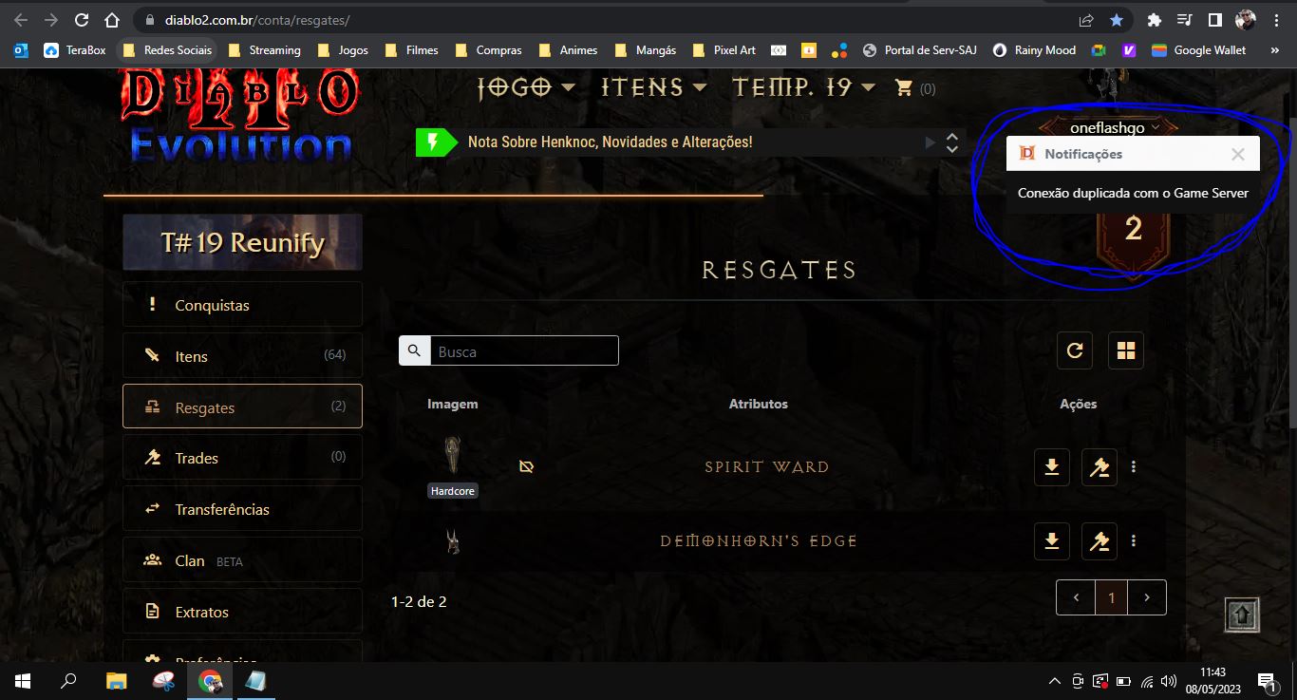
Task: Expand the oneflashgo account dropdown
Action: click(1114, 127)
